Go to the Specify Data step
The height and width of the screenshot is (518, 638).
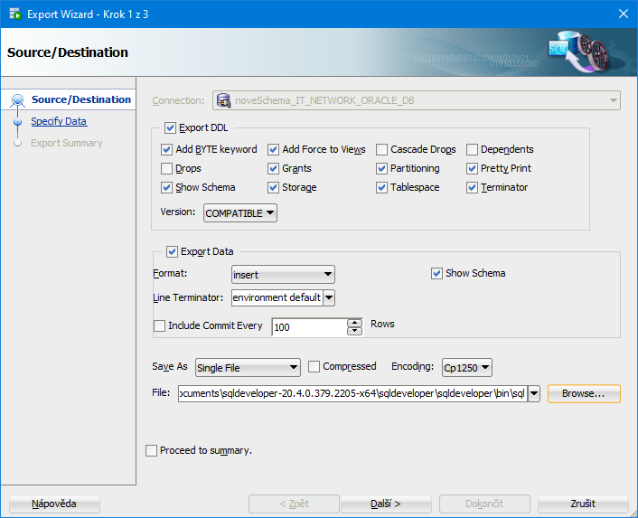click(x=59, y=121)
